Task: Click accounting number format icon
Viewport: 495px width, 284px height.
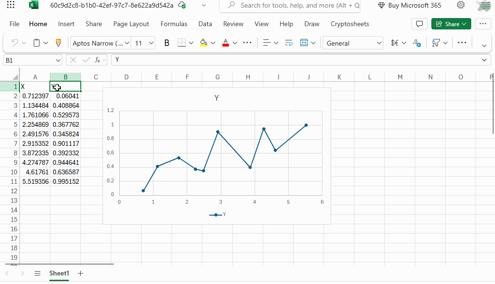Action: coord(395,43)
